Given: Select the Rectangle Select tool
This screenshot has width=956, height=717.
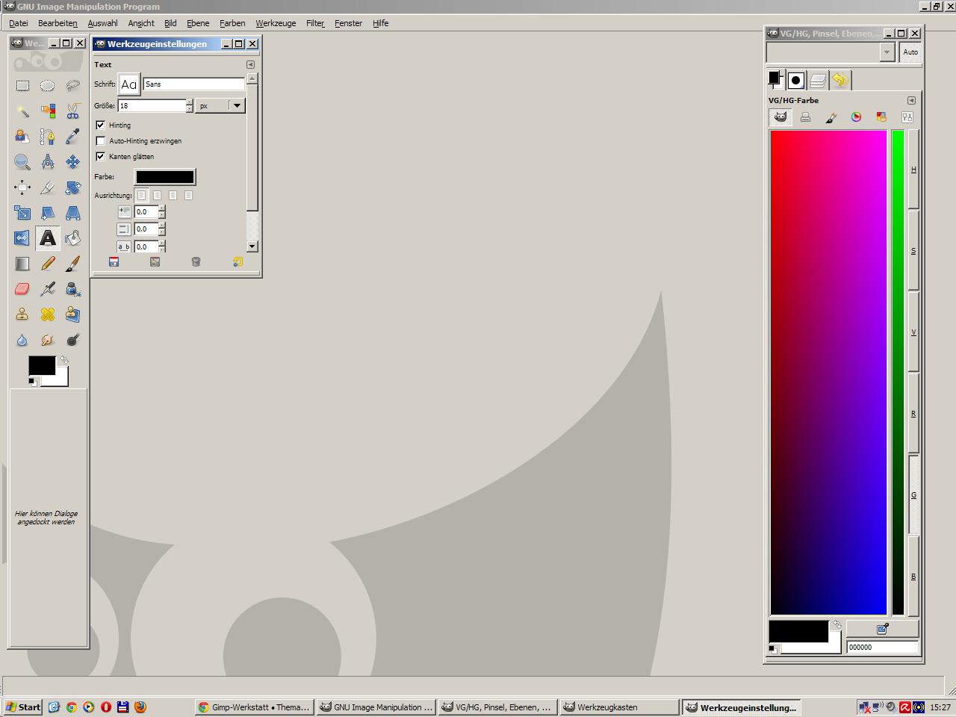Looking at the screenshot, I should 22,86.
